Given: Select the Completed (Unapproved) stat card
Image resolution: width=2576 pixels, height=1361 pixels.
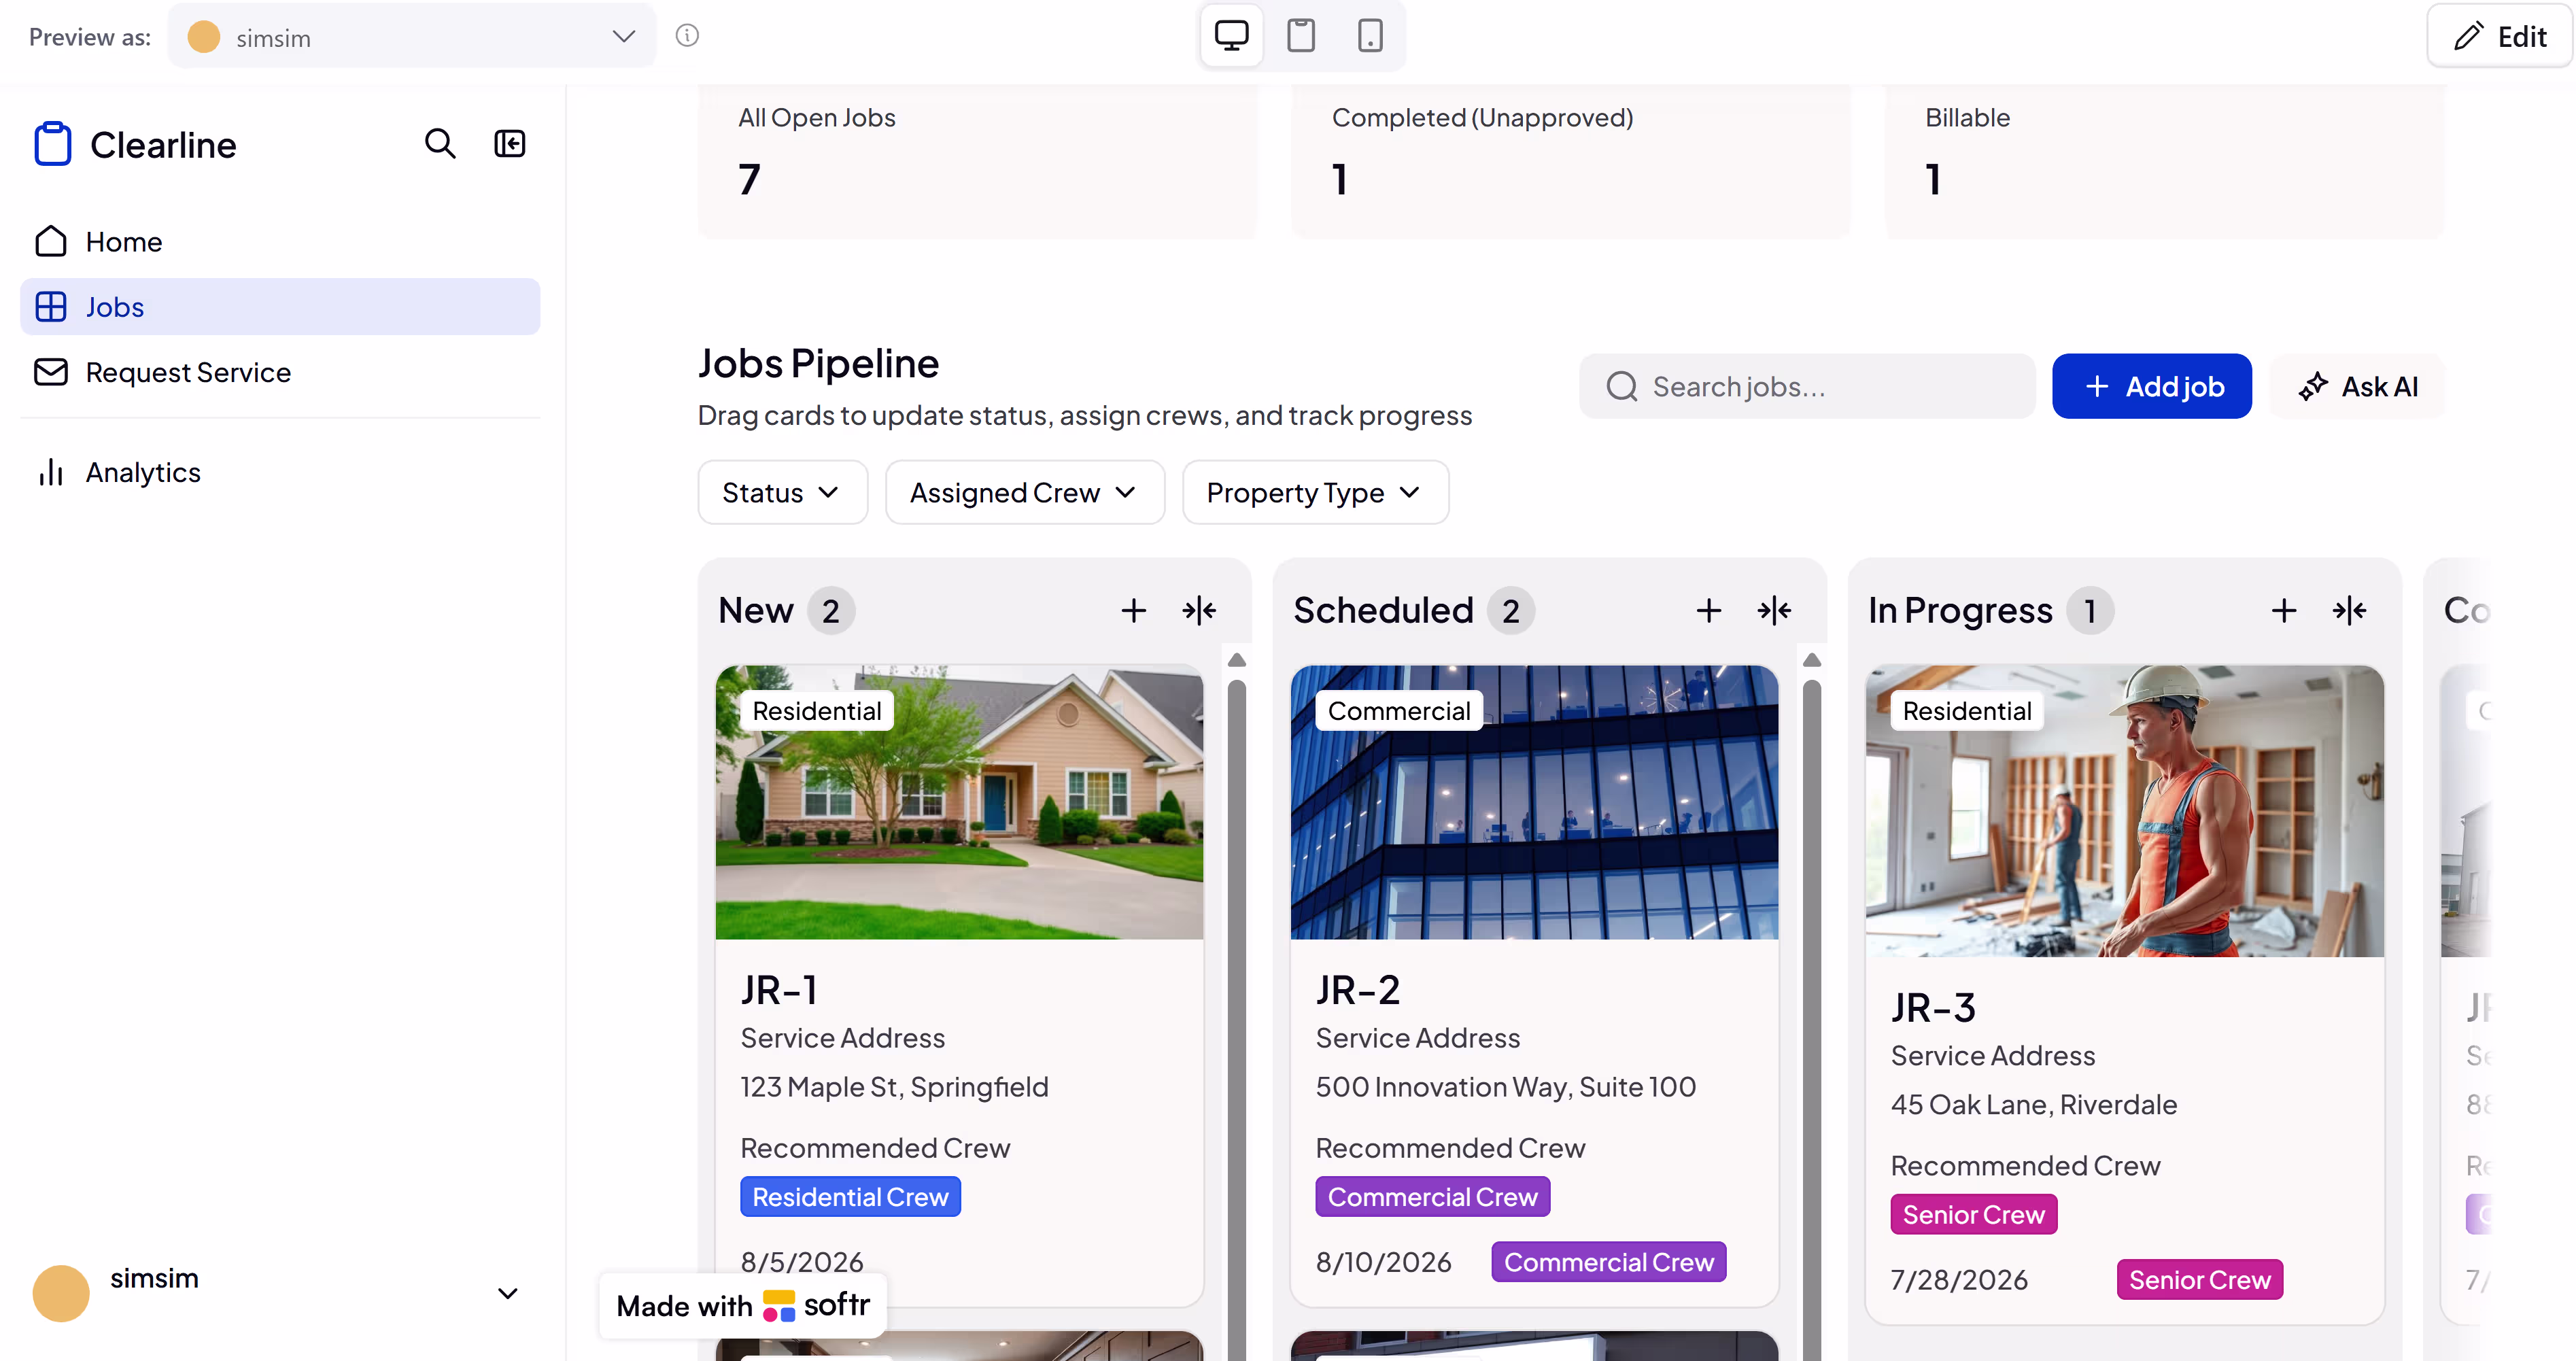Looking at the screenshot, I should pos(1570,161).
